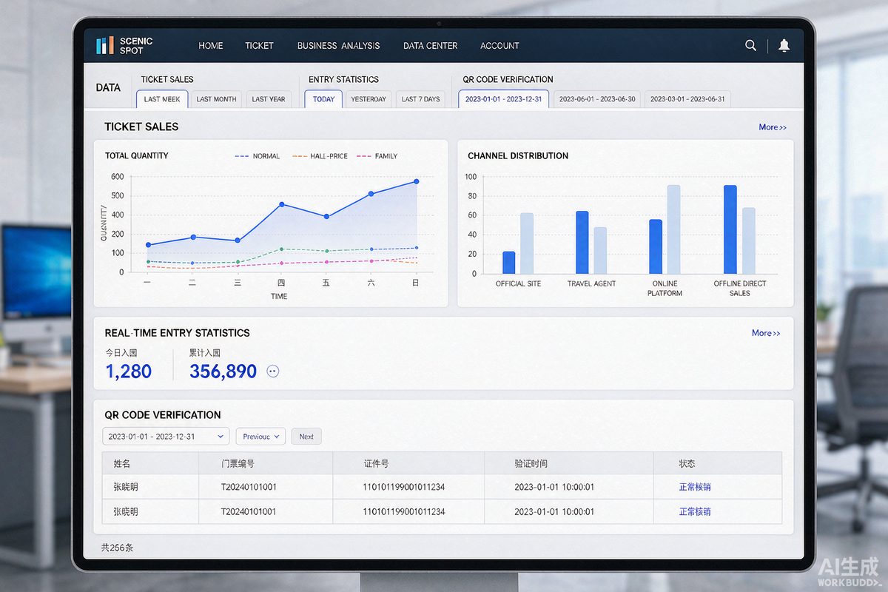Click the OFFLINE DIRECT SALES axis label
Viewport: 888px width, 592px height.
coord(740,289)
